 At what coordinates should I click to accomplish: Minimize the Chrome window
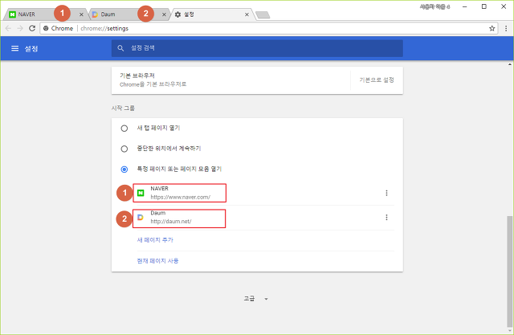pos(464,6)
